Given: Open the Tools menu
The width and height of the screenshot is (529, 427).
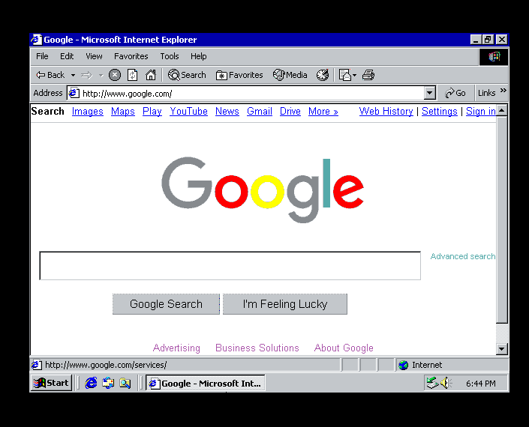Looking at the screenshot, I should [170, 56].
